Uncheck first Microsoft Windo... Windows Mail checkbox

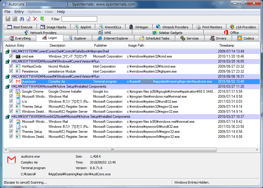11,96
